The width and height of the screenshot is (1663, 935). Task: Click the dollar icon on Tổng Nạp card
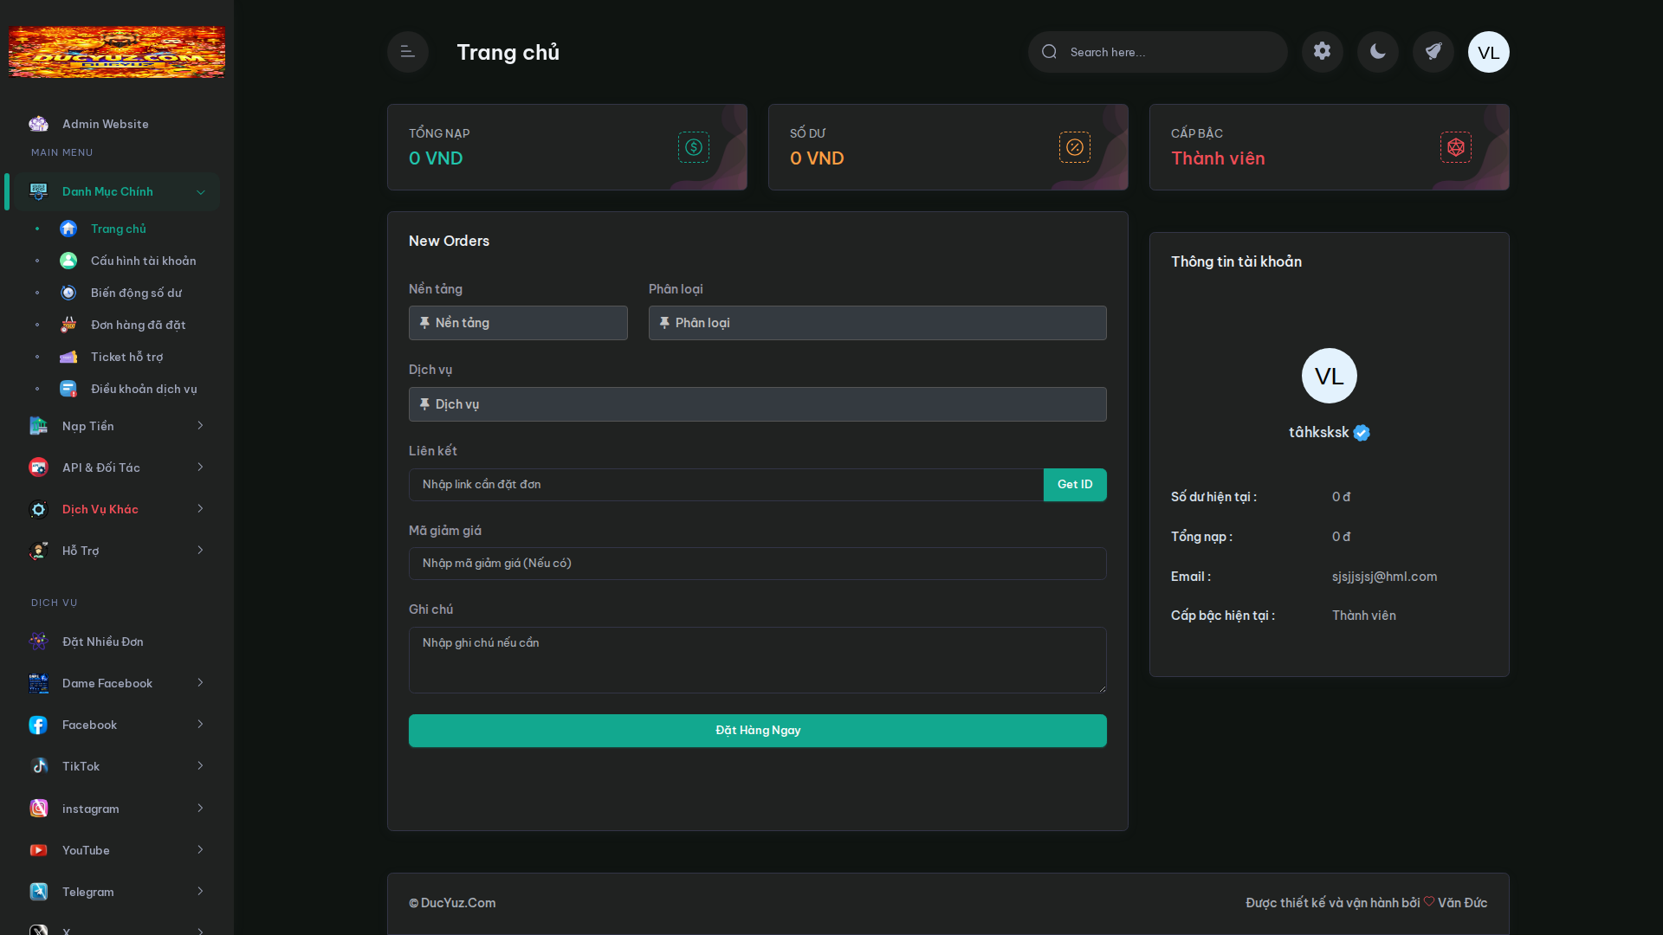[x=693, y=147]
